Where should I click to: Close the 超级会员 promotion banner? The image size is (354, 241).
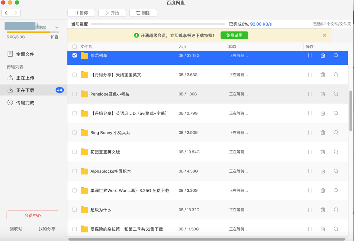coord(324,35)
